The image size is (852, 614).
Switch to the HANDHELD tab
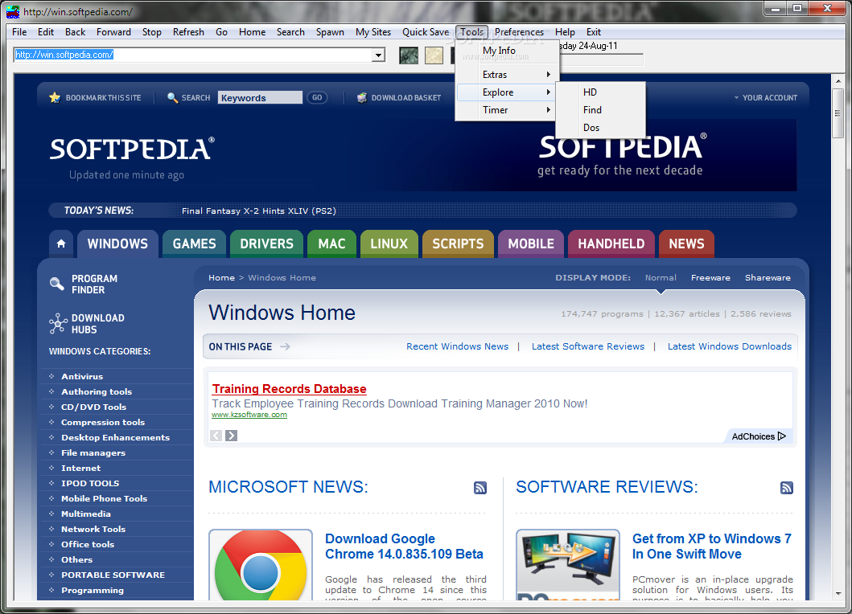pyautogui.click(x=611, y=244)
